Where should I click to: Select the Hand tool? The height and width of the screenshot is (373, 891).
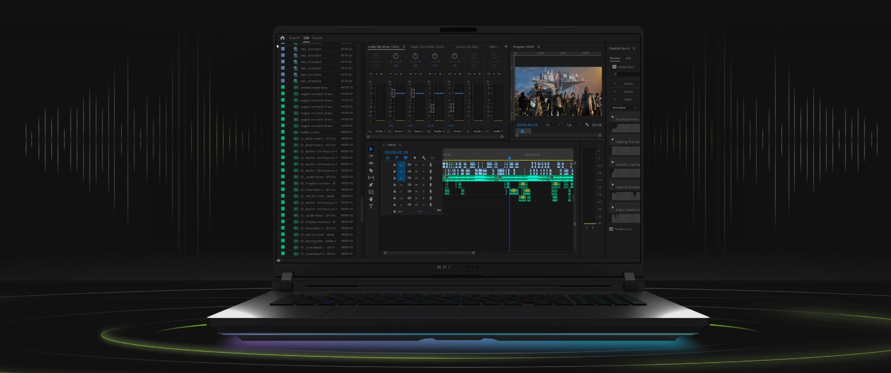tap(371, 199)
